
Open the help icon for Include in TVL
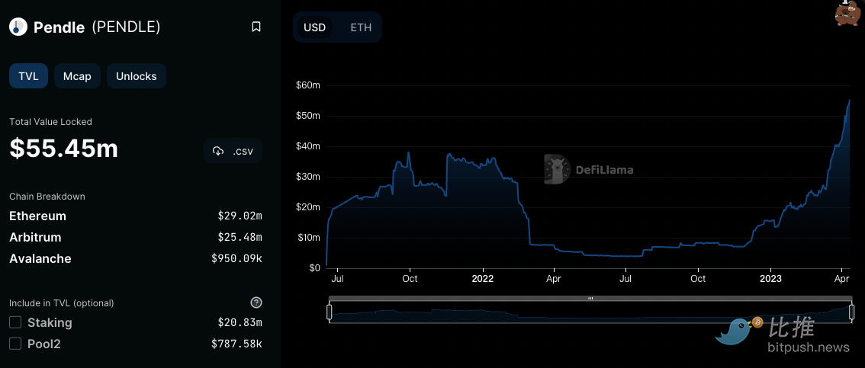(x=256, y=302)
